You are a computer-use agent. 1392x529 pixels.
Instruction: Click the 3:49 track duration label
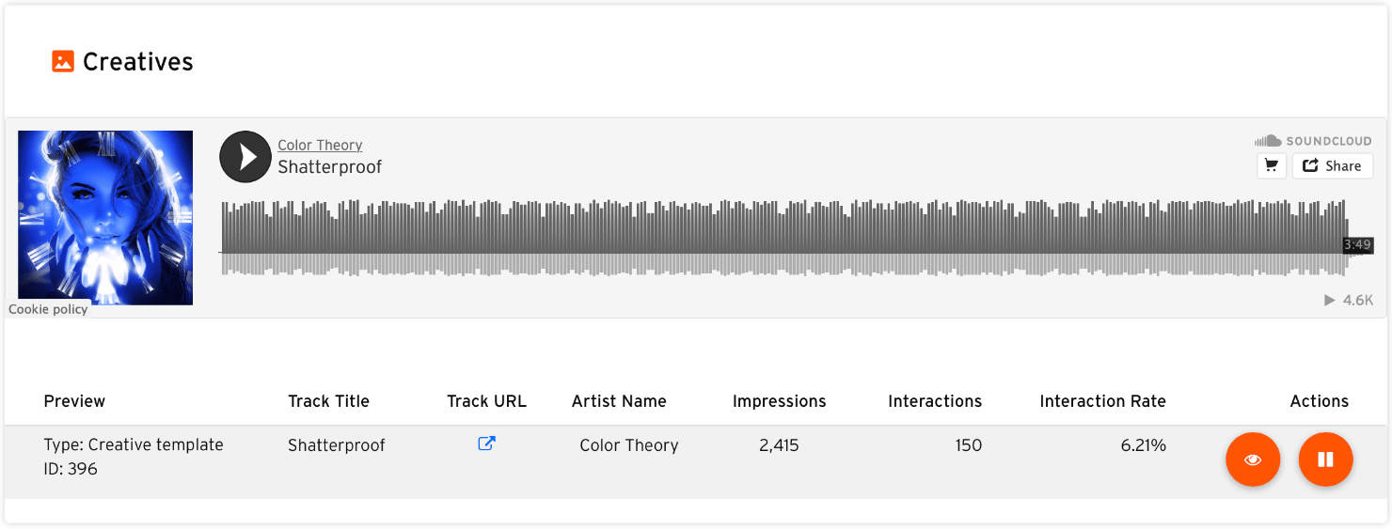(1357, 245)
